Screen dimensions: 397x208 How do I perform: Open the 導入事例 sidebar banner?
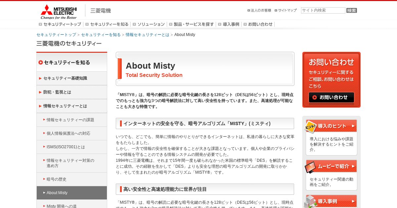331,201
